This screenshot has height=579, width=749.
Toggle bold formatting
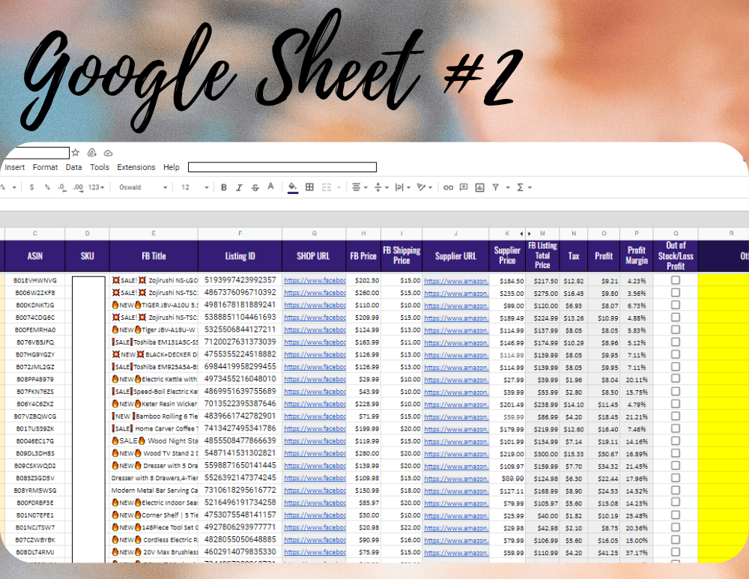coord(223,187)
